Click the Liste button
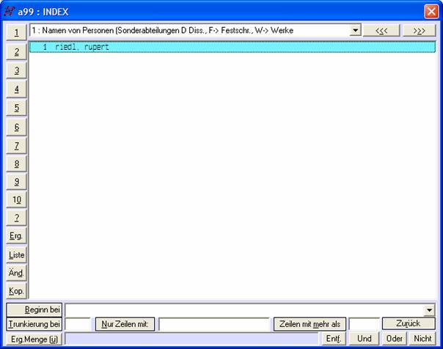 (16, 255)
